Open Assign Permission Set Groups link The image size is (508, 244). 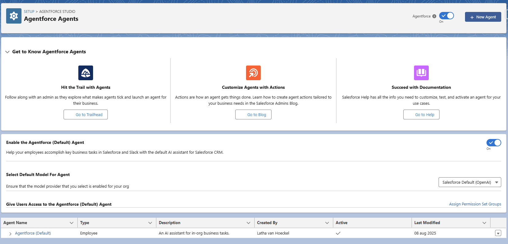click(475, 204)
